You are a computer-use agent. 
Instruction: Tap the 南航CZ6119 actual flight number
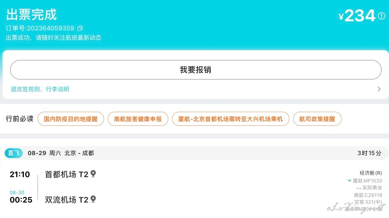[368, 195]
